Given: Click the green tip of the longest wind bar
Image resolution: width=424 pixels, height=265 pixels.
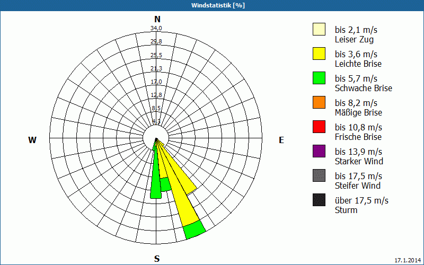Looking at the screenshot, I should point(195,229).
